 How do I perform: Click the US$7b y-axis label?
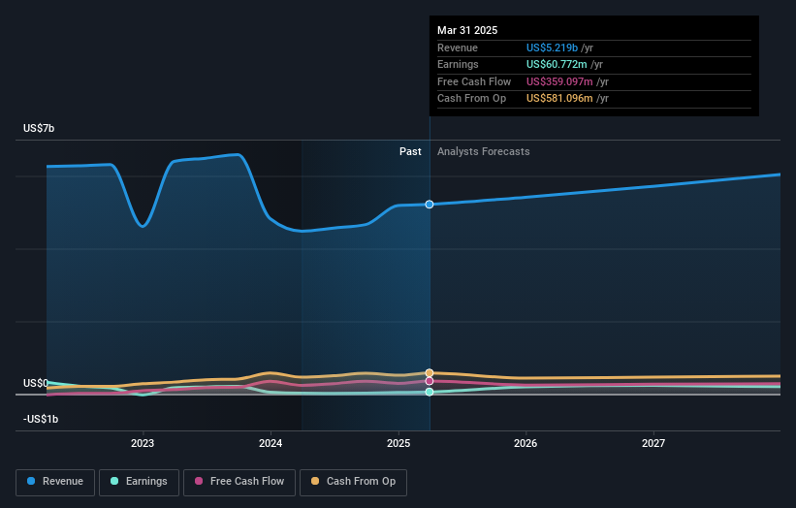39,128
